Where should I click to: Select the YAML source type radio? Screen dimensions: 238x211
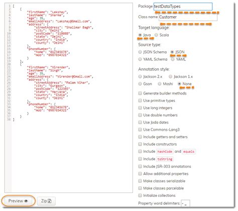(173, 59)
